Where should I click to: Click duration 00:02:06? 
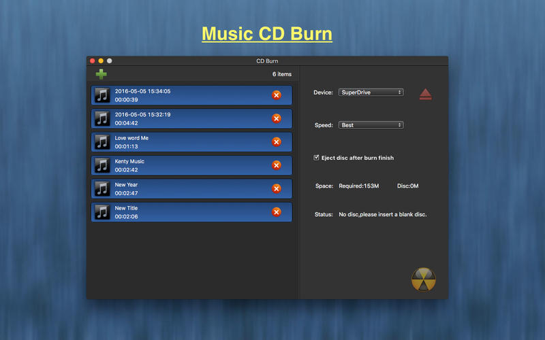coord(126,216)
